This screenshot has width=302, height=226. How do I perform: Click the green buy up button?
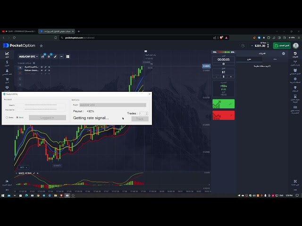click(x=223, y=104)
